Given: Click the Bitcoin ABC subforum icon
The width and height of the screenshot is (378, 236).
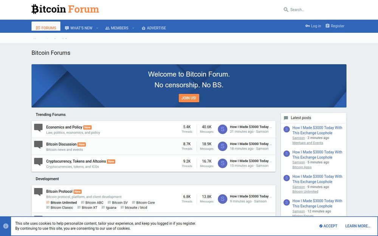Looking at the screenshot, I should (x=83, y=202).
